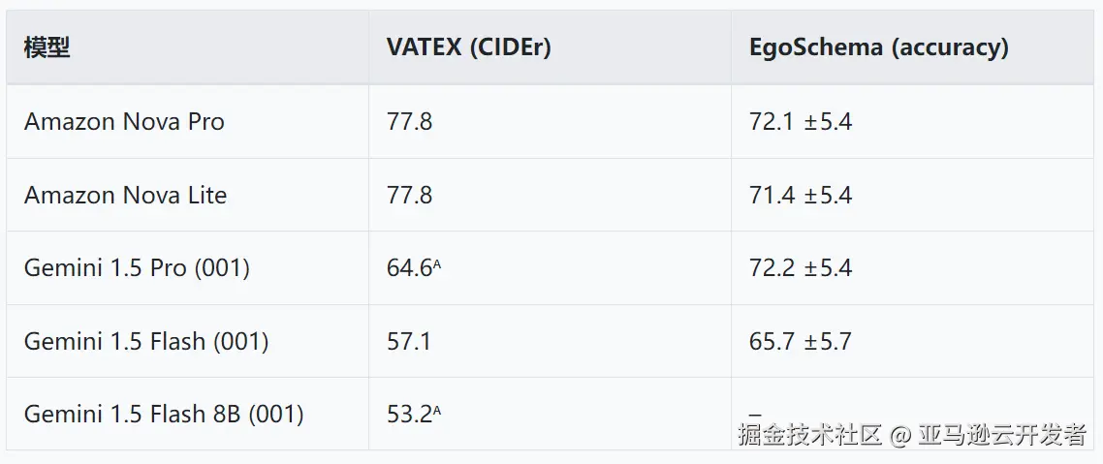Click the 64.6 VATEX score cell
This screenshot has width=1103, height=464.
[x=408, y=268]
